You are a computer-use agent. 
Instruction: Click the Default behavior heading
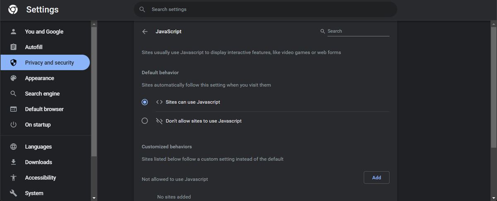click(160, 73)
